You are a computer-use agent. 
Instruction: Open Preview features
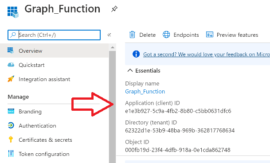tap(232, 35)
